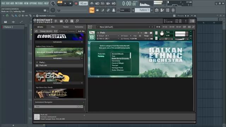Switch to the Automation tab

(x=79, y=27)
